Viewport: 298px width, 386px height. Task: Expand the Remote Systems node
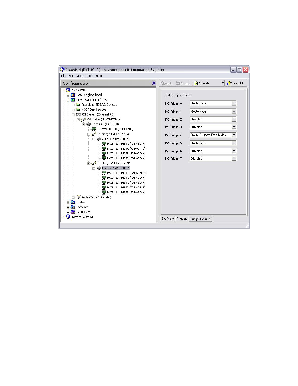point(63,217)
